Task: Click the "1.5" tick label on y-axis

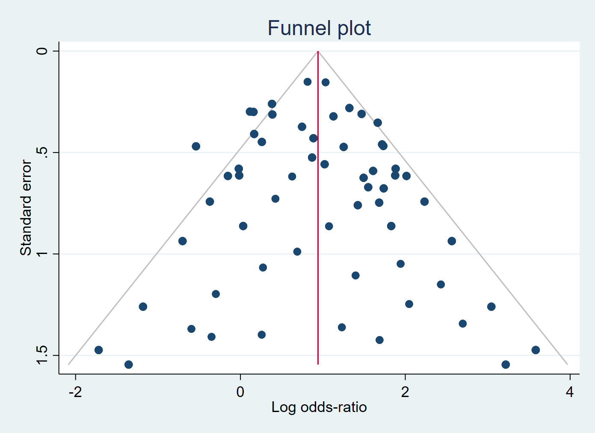Action: click(x=42, y=355)
